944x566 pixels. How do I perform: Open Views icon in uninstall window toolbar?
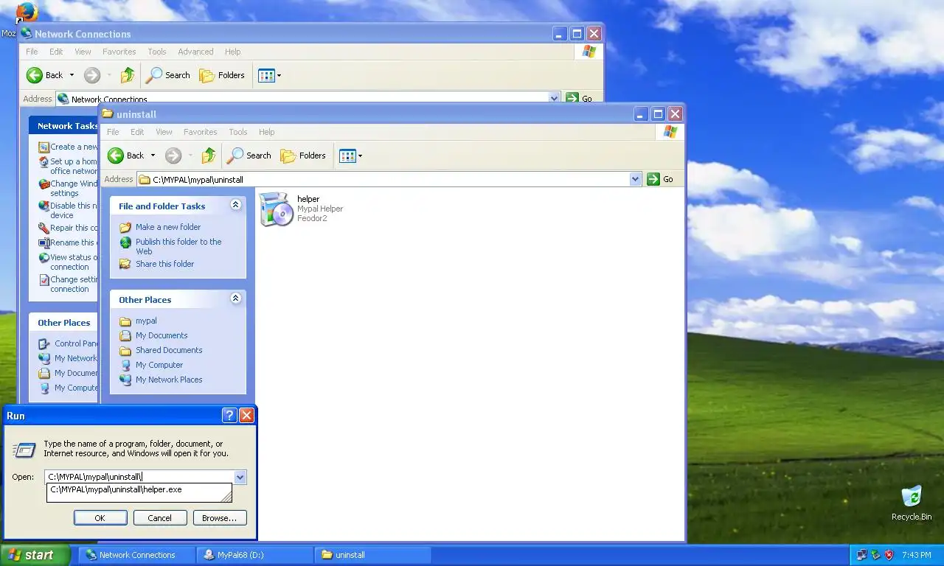347,156
